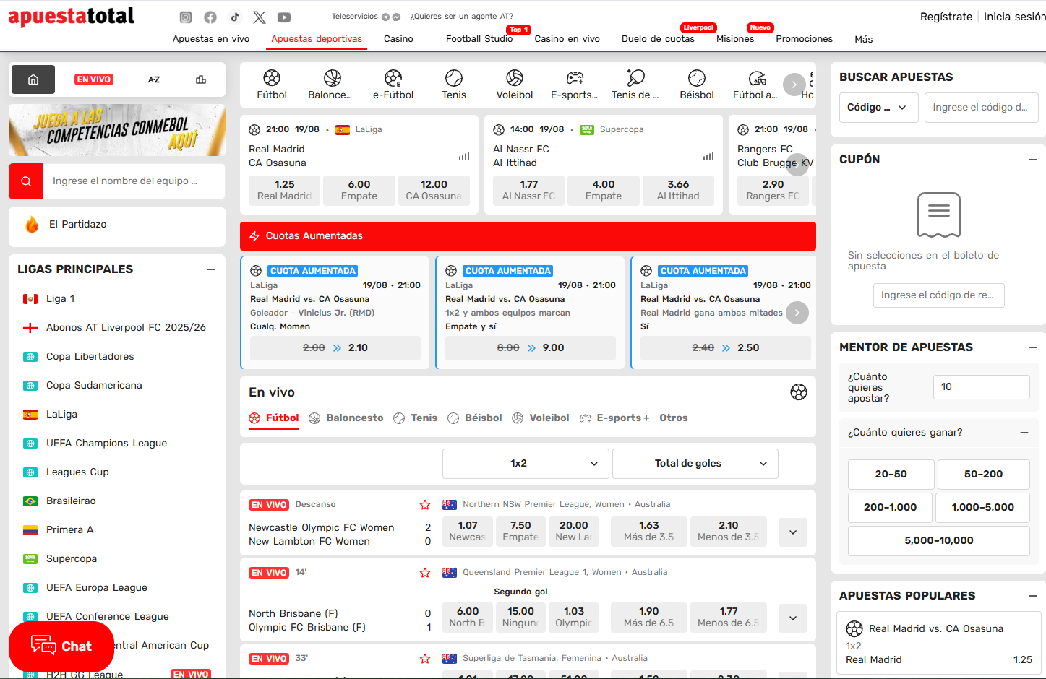Switch to the Casino menu item
Viewport: 1046px width, 679px height.
click(x=398, y=39)
